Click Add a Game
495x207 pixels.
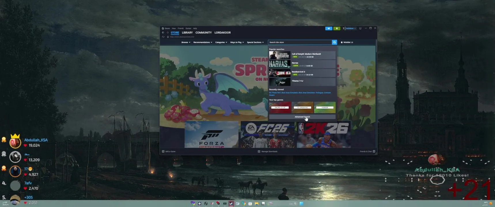(170, 151)
